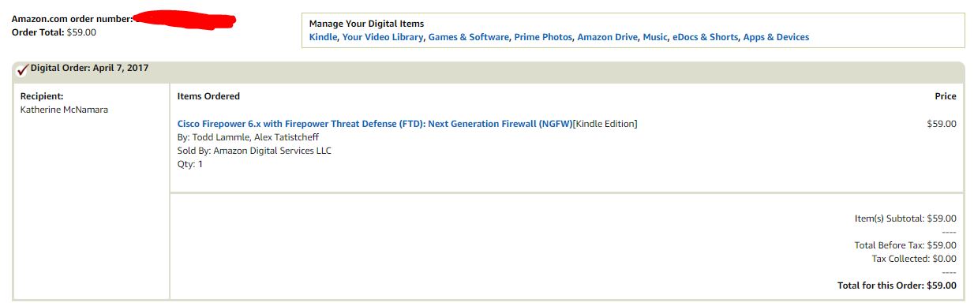
Task: Click the Manage Your Digital Items heading
Action: click(x=366, y=24)
